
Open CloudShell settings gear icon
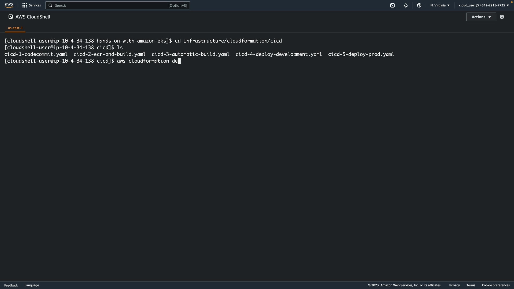(502, 17)
